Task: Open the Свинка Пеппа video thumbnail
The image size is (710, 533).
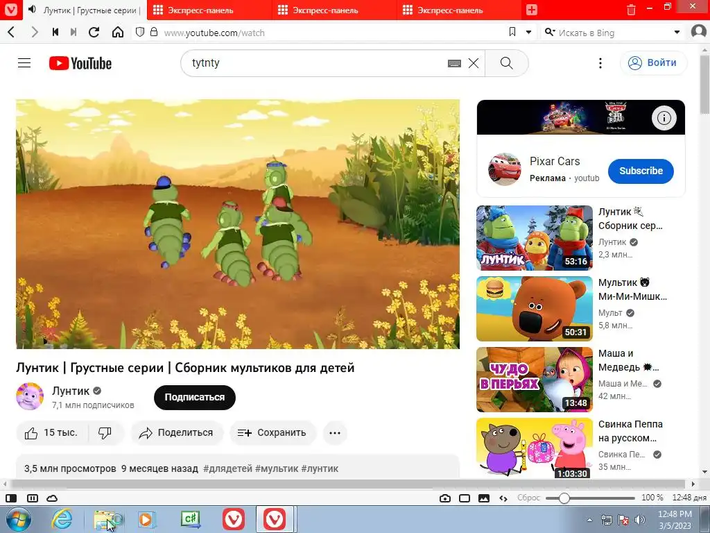Action: coord(535,449)
